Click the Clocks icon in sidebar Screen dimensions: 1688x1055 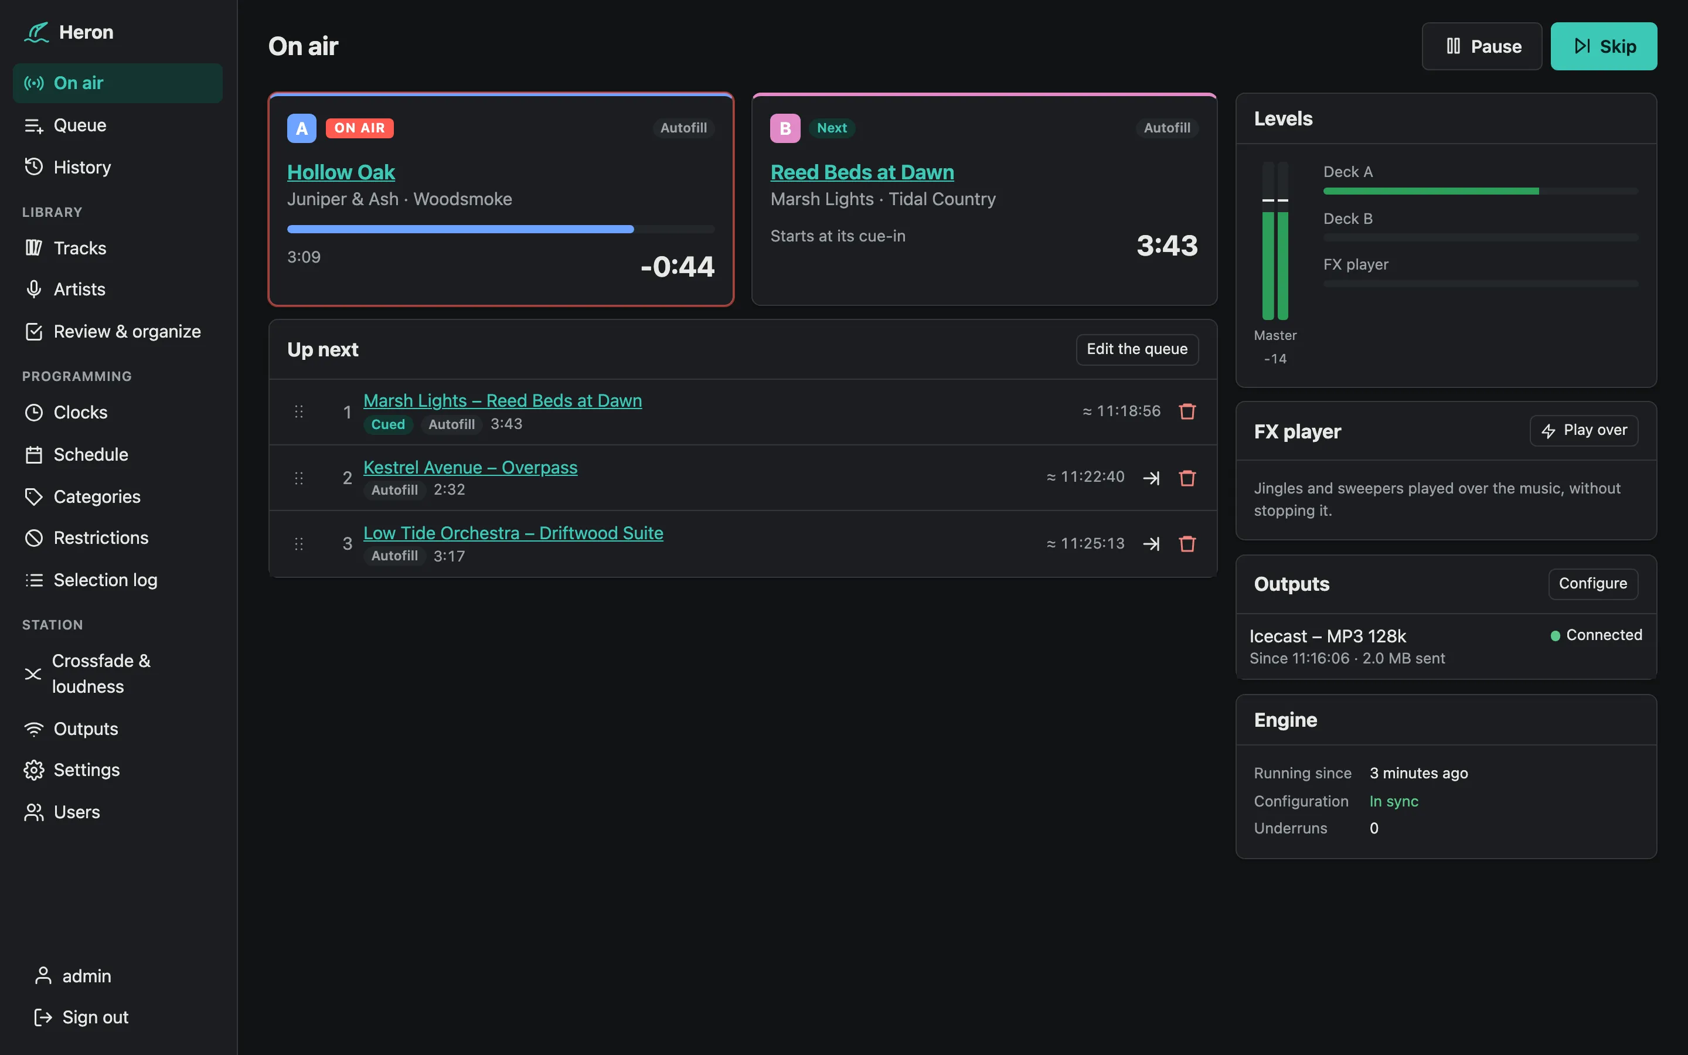33,413
